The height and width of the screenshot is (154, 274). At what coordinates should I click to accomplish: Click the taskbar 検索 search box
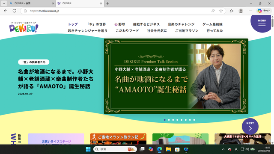pyautogui.click(x=115, y=149)
